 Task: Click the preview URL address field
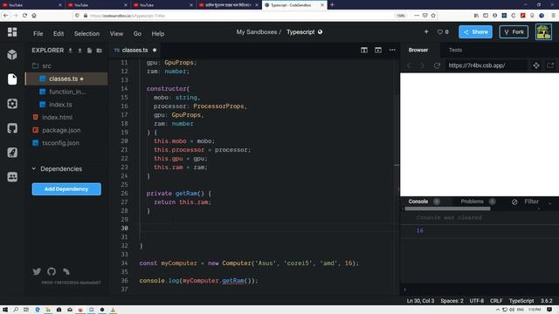tap(486, 65)
